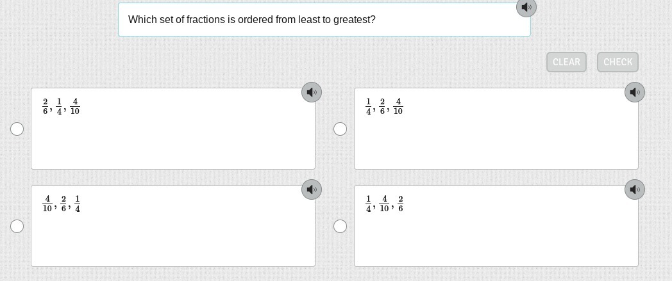Click the fractions text 4/10, 2/6, 1/4
Screen dimensions: 672x281
click(61, 204)
